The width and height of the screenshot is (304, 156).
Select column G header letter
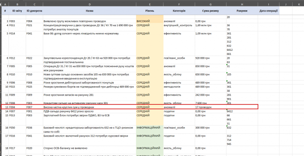[211, 4]
